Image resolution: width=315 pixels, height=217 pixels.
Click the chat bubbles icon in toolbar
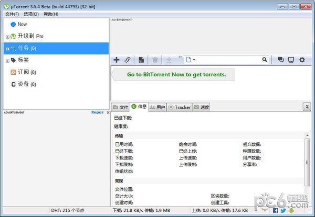[x=281, y=60]
